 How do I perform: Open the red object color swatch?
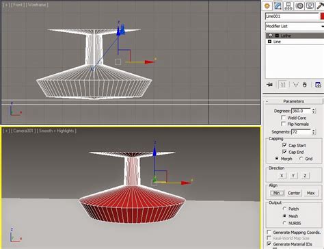coord(322,16)
